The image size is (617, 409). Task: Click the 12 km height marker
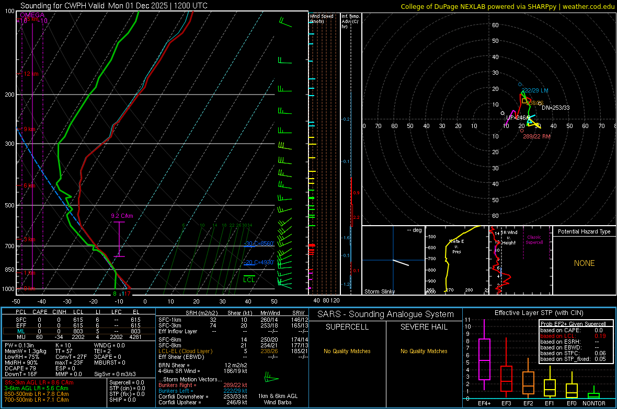coord(31,74)
